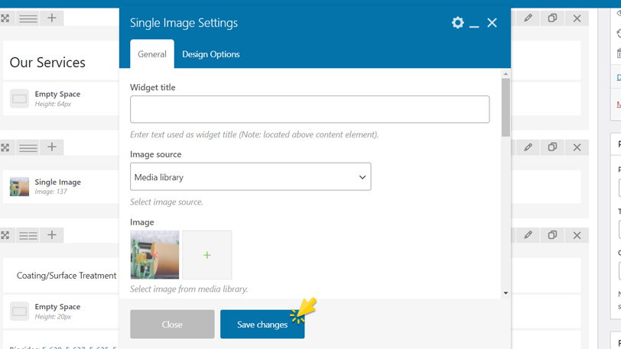The width and height of the screenshot is (621, 349).
Task: Select the General tab
Action: [x=151, y=54]
